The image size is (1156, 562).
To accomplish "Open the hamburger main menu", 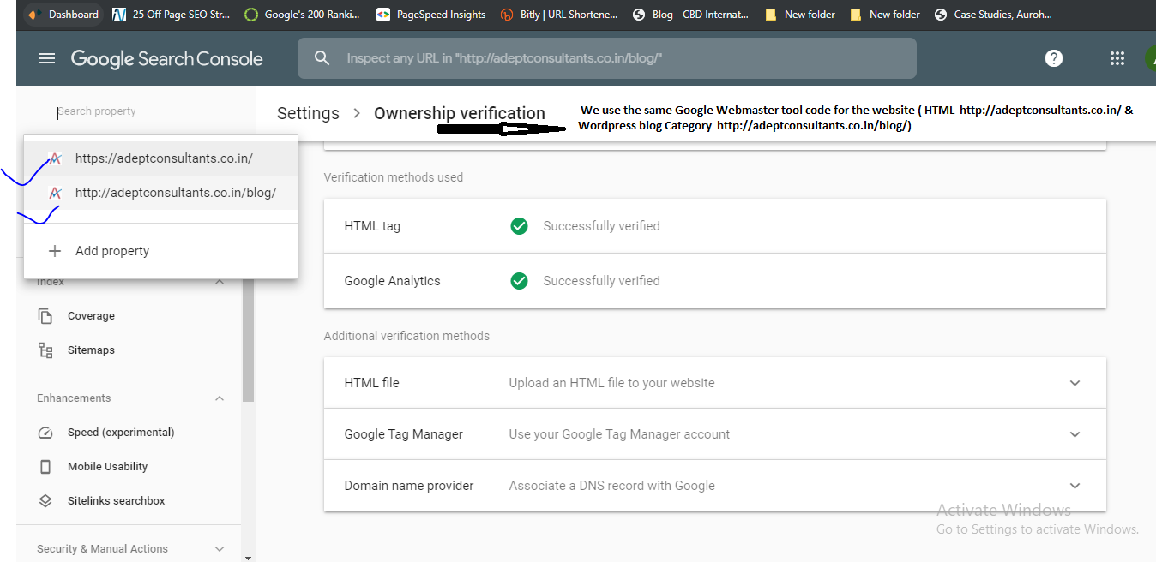I will coord(47,58).
